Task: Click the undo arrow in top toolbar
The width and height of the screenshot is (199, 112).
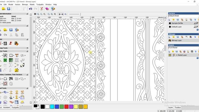Action: 30,9
